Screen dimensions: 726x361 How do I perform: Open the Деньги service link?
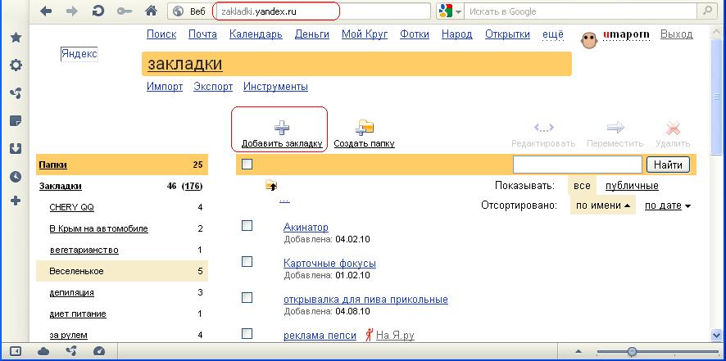coord(312,34)
